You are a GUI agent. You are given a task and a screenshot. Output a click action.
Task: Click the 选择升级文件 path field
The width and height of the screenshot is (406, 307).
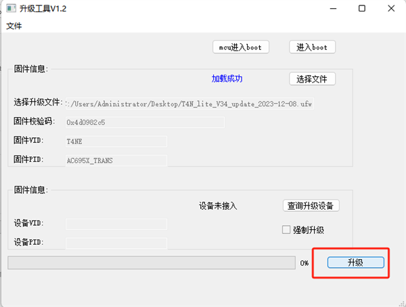(189, 104)
